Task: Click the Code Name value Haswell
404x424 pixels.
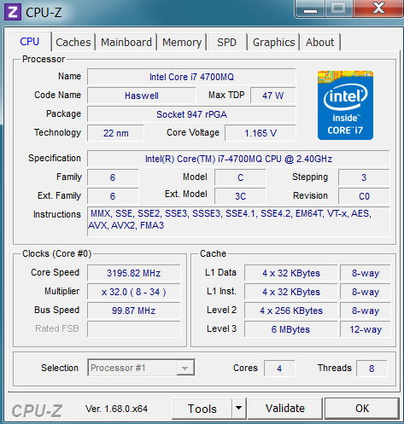Action: pyautogui.click(x=142, y=96)
